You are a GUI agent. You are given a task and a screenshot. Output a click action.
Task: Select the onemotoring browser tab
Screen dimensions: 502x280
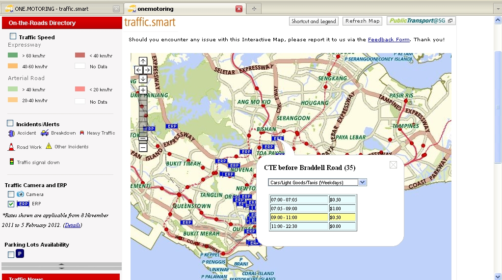pyautogui.click(x=184, y=9)
